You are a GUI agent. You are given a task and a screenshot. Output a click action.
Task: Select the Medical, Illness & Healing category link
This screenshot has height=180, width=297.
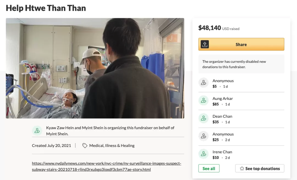112,146
